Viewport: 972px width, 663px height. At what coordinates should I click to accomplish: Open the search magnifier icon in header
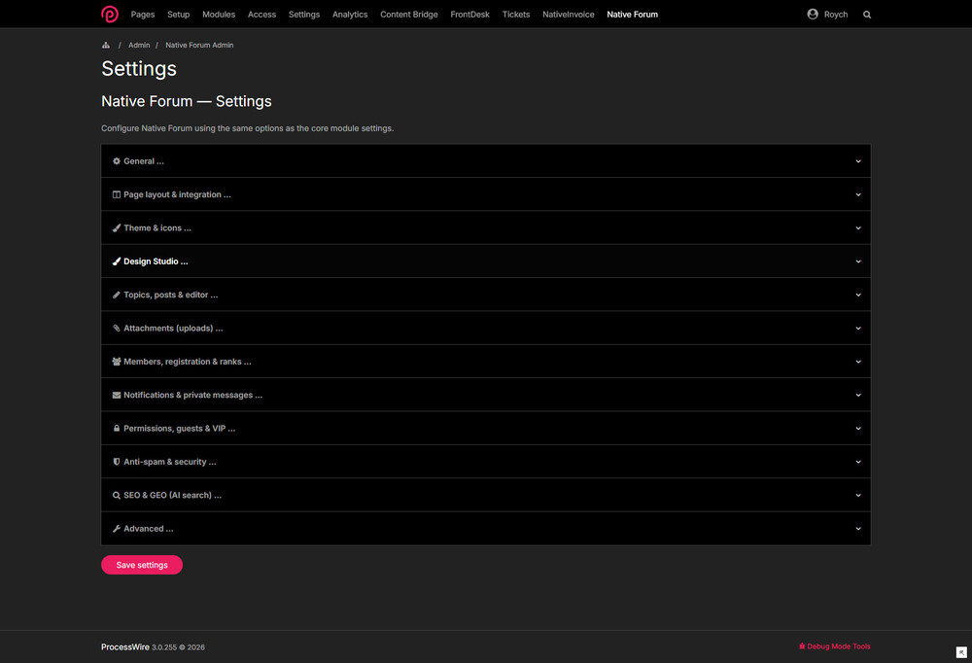coord(867,15)
